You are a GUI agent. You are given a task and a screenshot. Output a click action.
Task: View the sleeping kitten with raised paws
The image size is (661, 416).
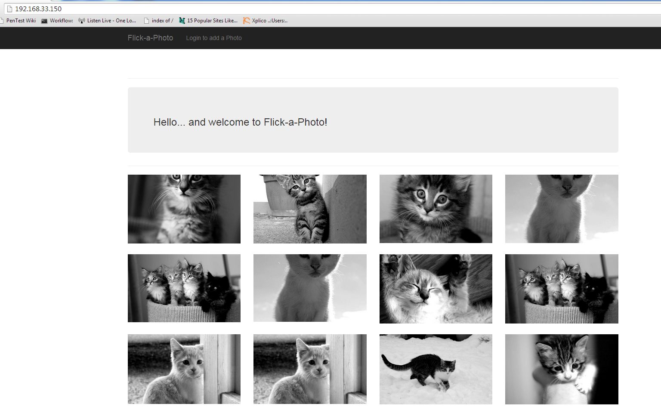coord(436,289)
